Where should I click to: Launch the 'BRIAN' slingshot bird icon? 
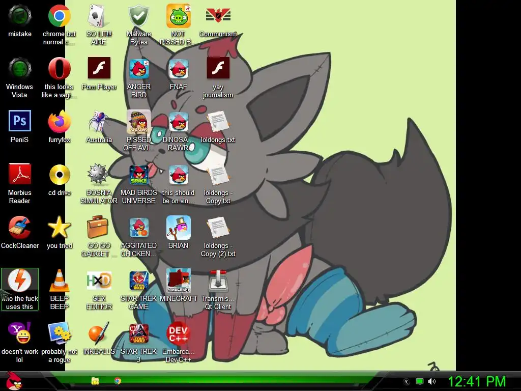tap(179, 228)
